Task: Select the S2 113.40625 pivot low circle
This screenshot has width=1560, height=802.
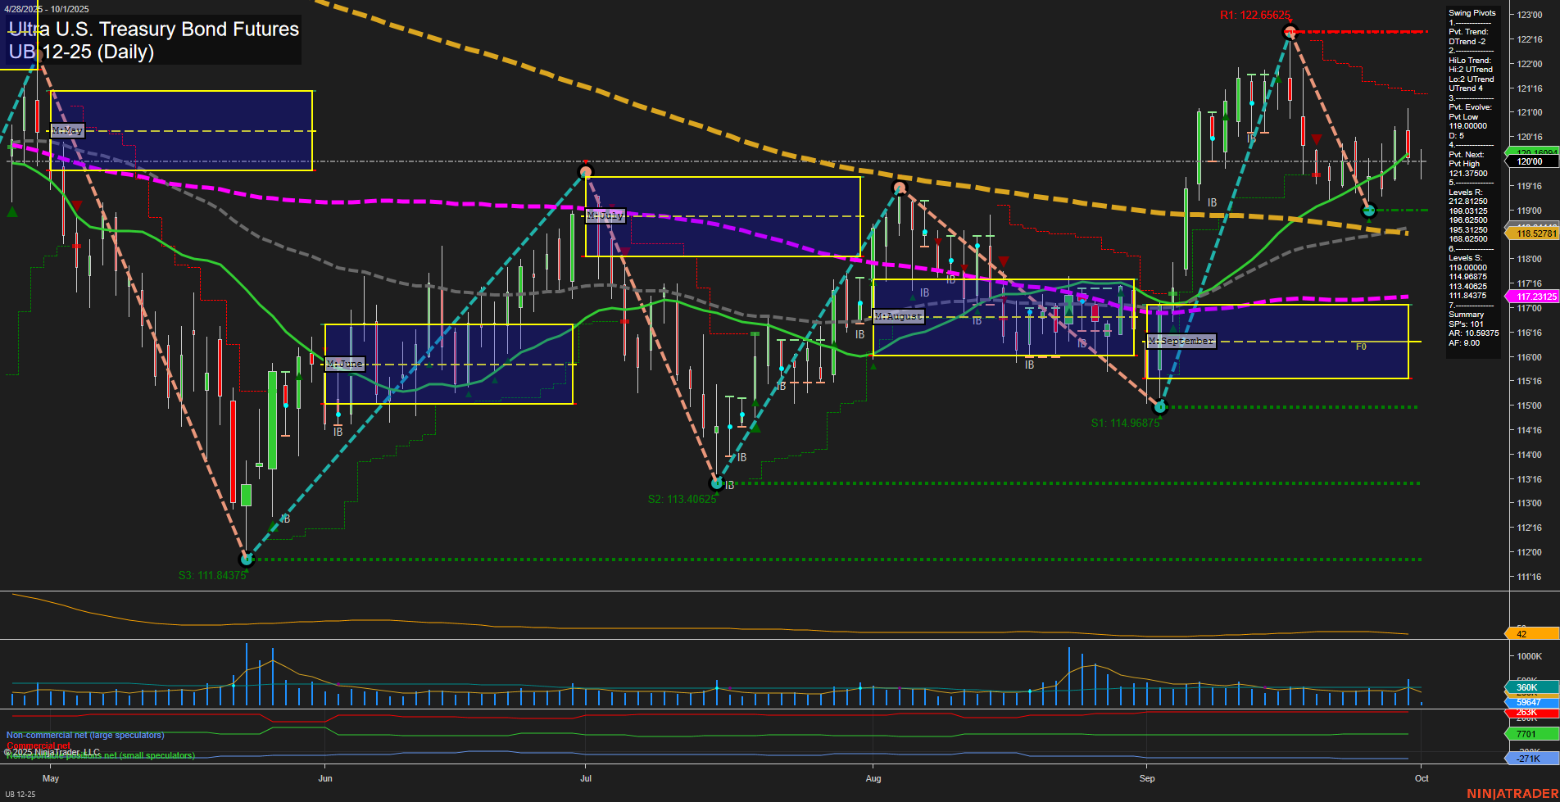Action: (x=717, y=483)
